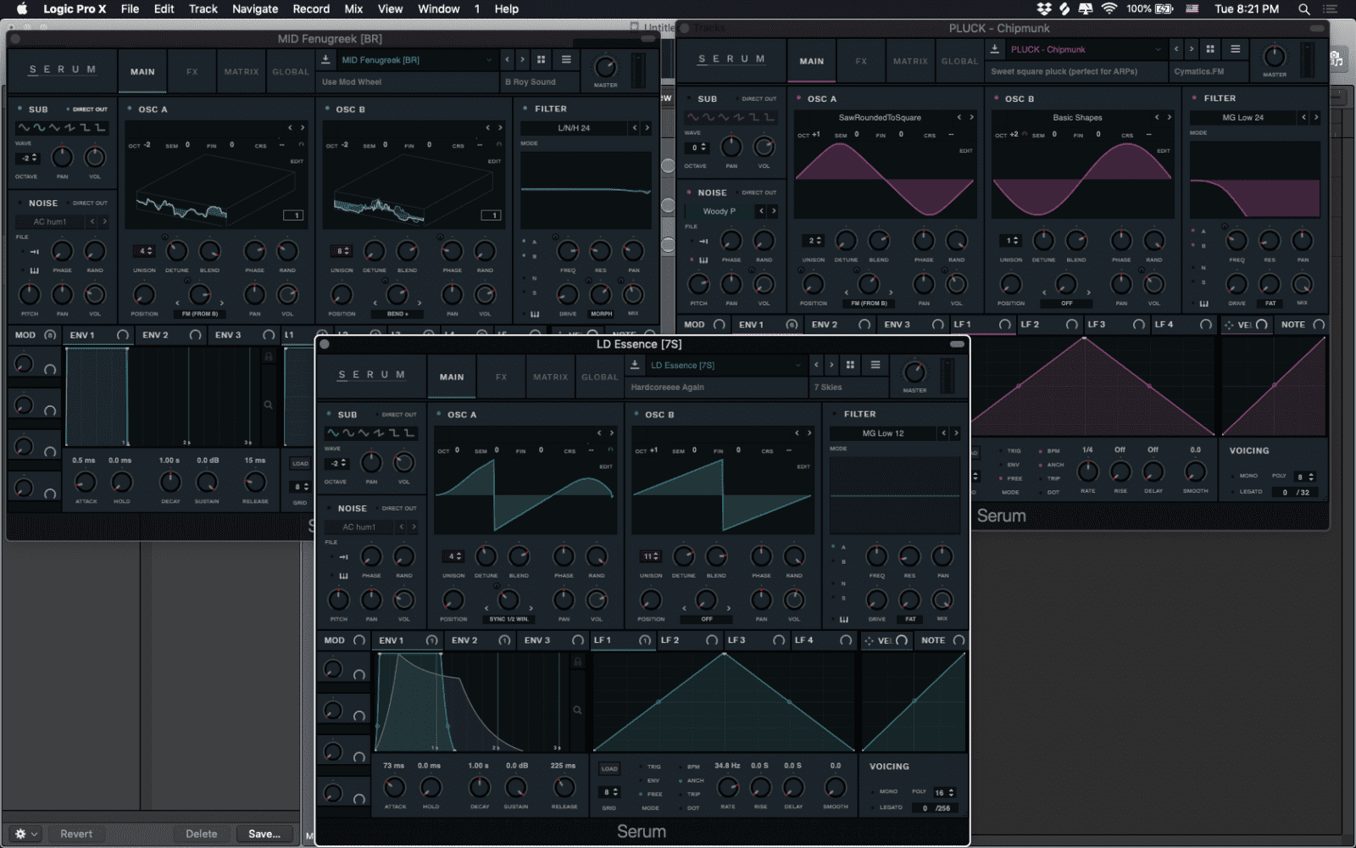The width and height of the screenshot is (1356, 848).
Task: Toggle OSC A enable in LD Essence window
Action: (438, 415)
